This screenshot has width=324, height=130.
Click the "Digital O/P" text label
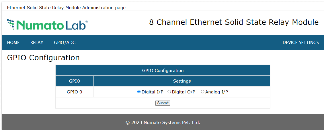coord(184,92)
